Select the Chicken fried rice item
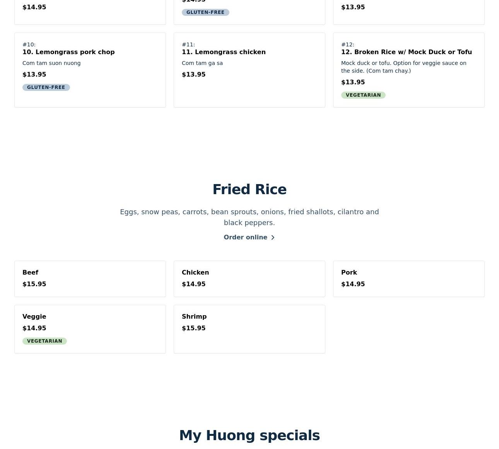499x449 pixels. [x=249, y=279]
